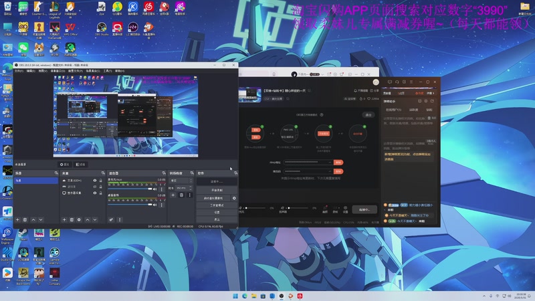Move selected scene up
535x301 pixels.
tap(33, 220)
